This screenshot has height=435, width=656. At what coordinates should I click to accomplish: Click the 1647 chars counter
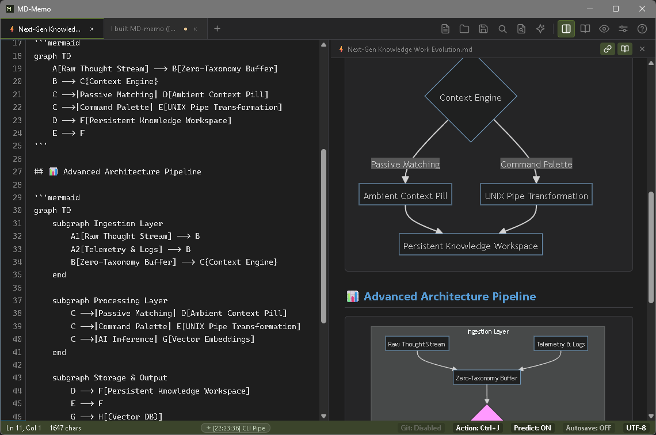65,428
